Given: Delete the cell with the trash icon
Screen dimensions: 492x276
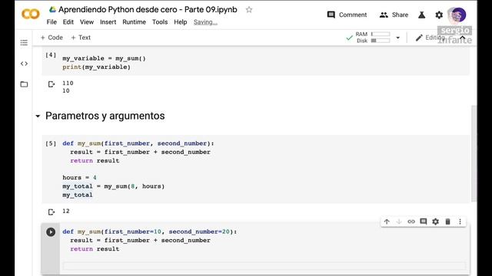Looking at the screenshot, I should click(x=447, y=222).
